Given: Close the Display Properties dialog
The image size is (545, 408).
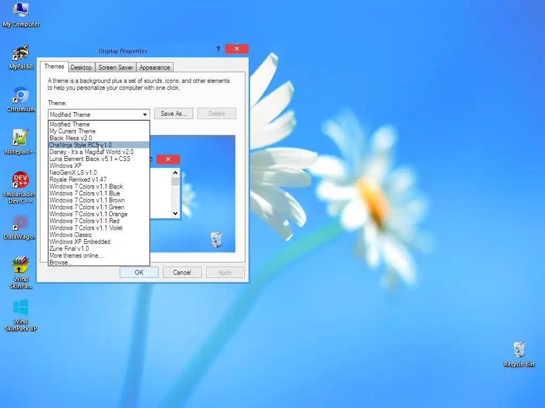Looking at the screenshot, I should pyautogui.click(x=237, y=49).
